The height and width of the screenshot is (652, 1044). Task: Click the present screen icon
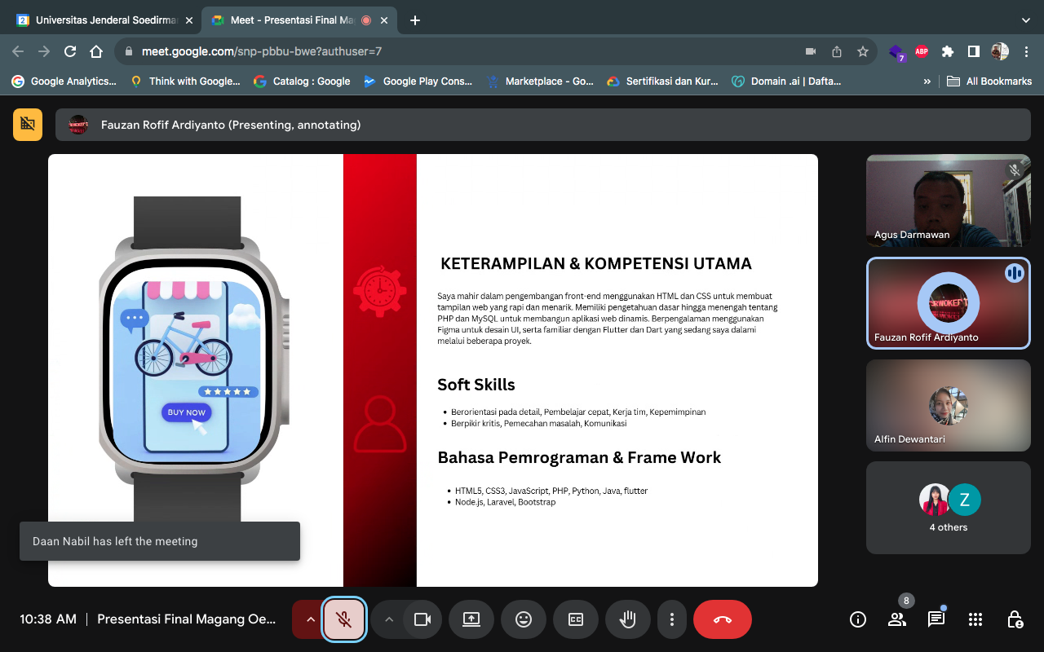point(471,619)
